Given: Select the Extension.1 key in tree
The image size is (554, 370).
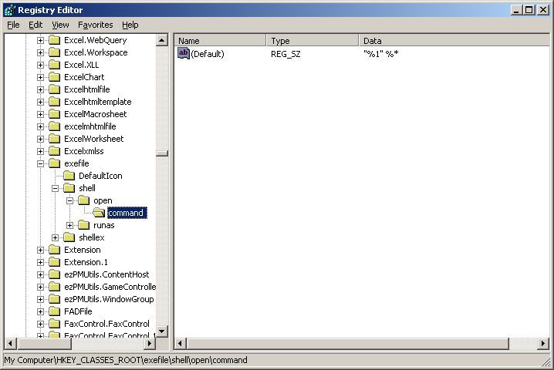Looking at the screenshot, I should pyautogui.click(x=86, y=262).
